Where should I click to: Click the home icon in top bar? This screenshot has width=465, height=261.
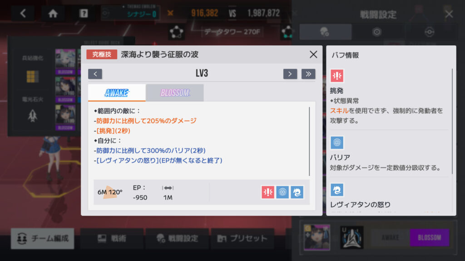coord(53,13)
